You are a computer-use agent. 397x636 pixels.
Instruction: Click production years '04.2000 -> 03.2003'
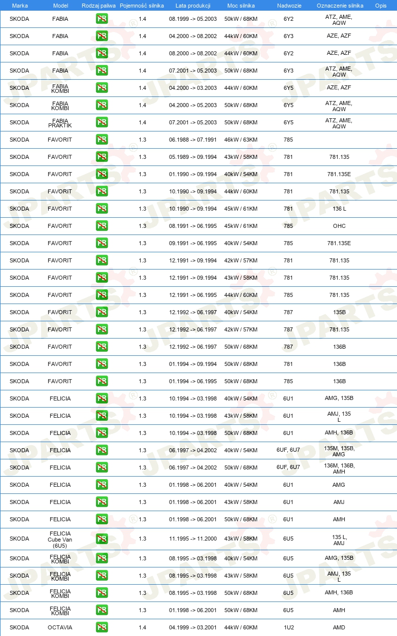tap(193, 88)
